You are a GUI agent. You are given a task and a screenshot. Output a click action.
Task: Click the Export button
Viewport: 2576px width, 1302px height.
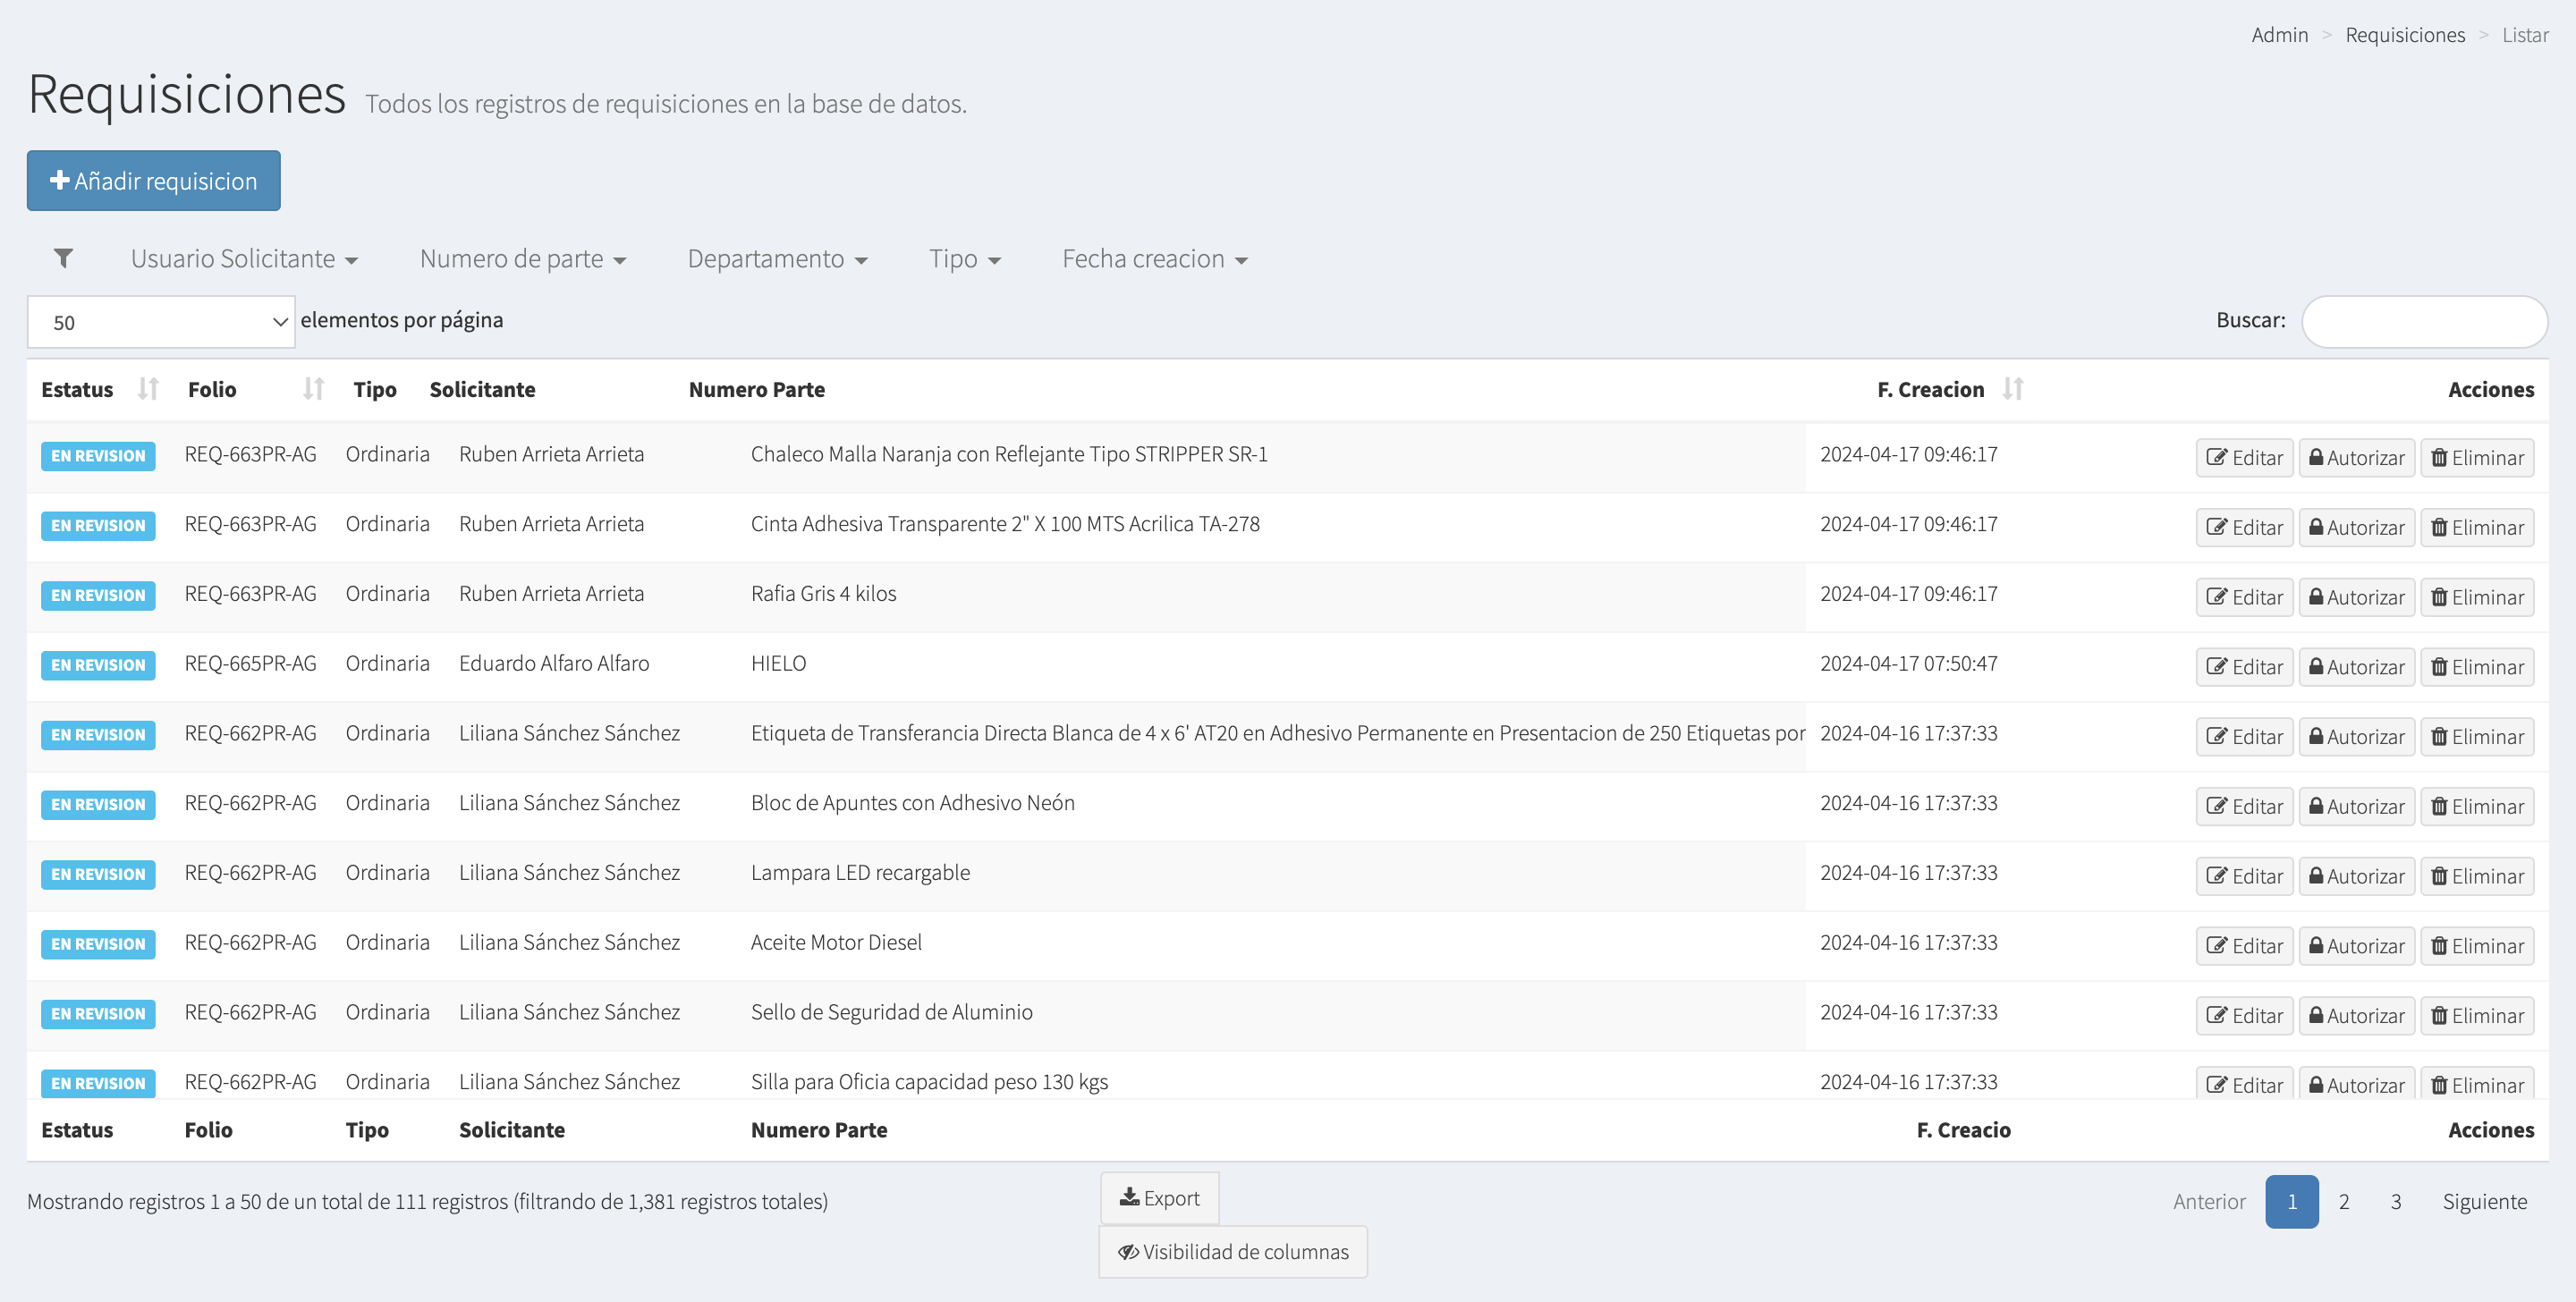(x=1159, y=1198)
